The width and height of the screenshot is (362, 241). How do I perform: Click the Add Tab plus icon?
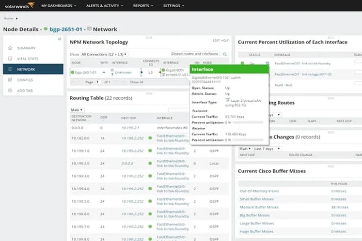pyautogui.click(x=10, y=90)
